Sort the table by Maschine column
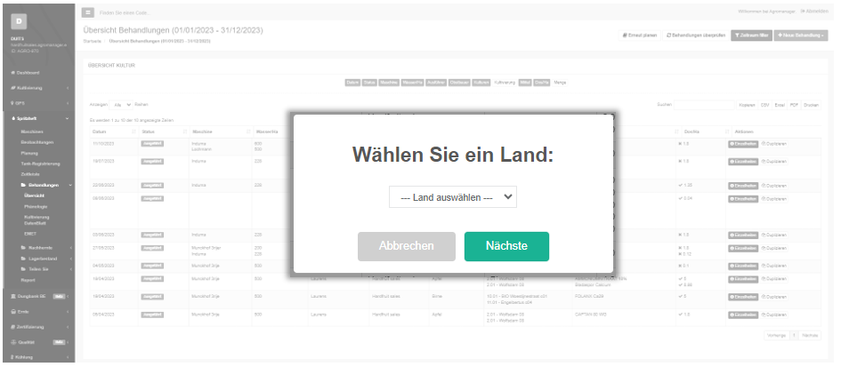The width and height of the screenshot is (841, 367). 221,132
